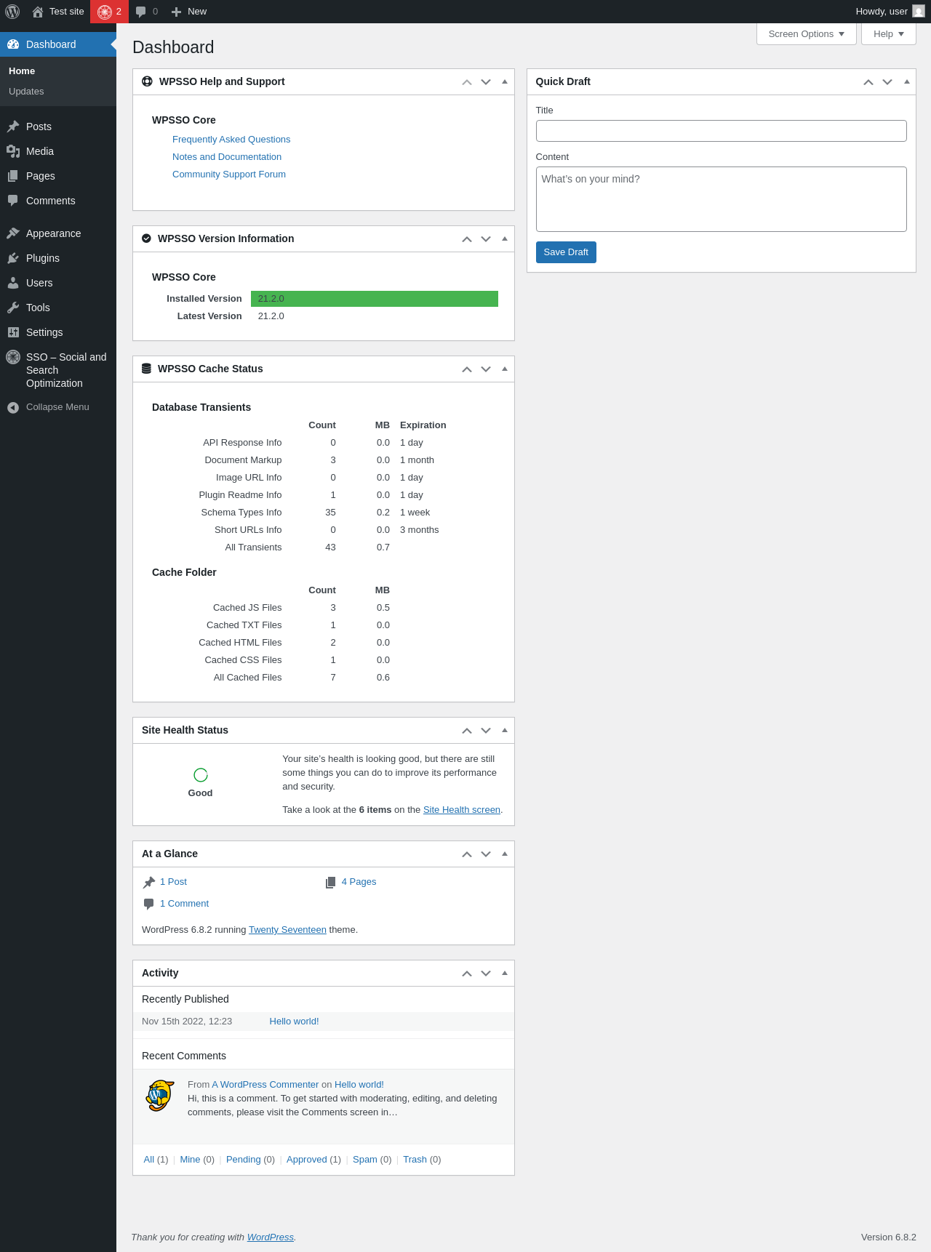The image size is (931, 1252).
Task: Click the Pages icon in sidebar
Action: pyautogui.click(x=13, y=176)
